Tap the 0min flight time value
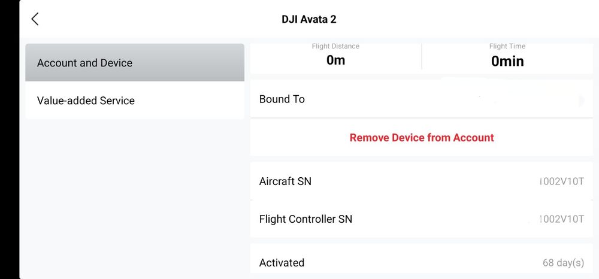The image size is (599, 279). pos(507,61)
